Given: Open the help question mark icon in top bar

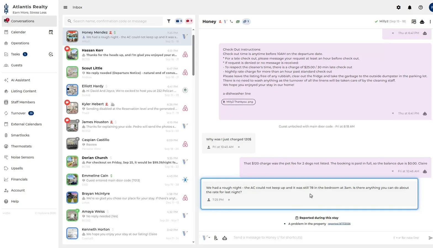Looking at the screenshot, I should (x=421, y=7).
